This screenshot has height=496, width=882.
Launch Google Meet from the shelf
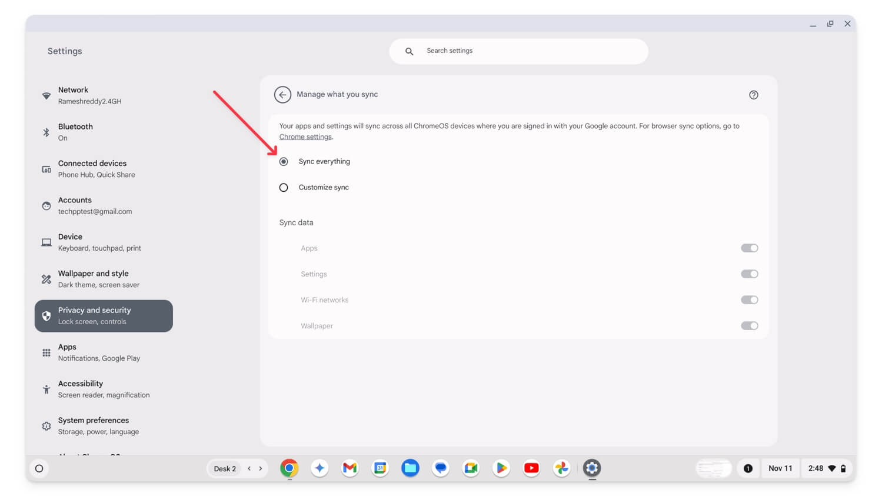[471, 468]
